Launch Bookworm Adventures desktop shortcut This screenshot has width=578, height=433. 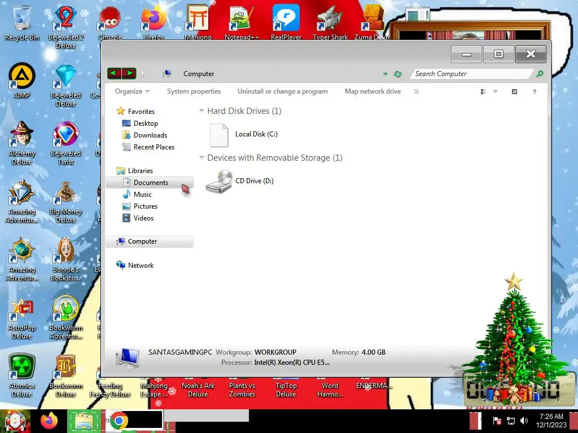tap(65, 318)
